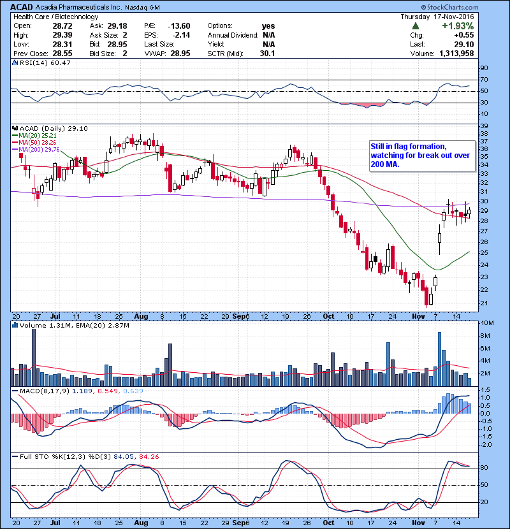Click the Aug label on the date axis

click(x=142, y=316)
